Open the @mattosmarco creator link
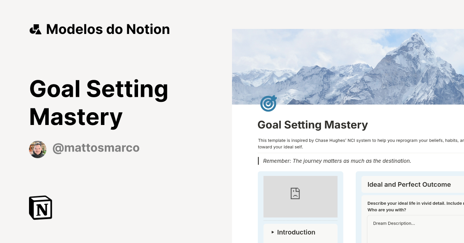 click(96, 148)
